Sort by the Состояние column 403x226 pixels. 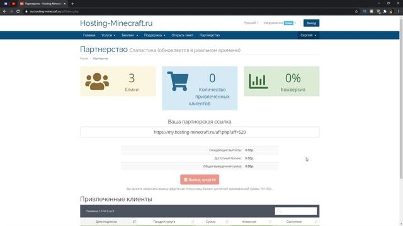tap(297, 222)
